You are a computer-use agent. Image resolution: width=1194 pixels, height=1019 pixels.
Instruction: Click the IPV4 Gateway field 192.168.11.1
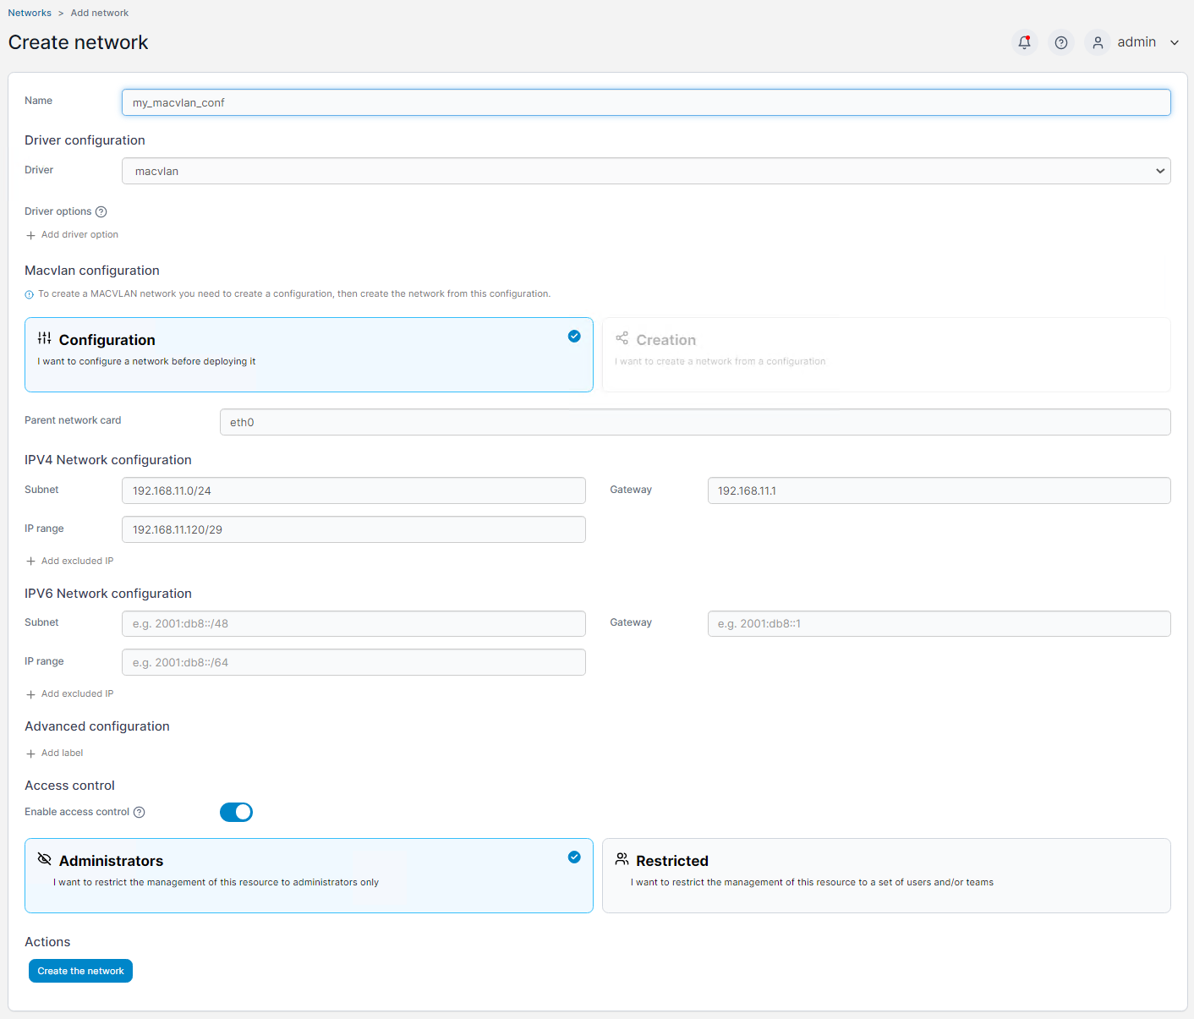point(939,490)
